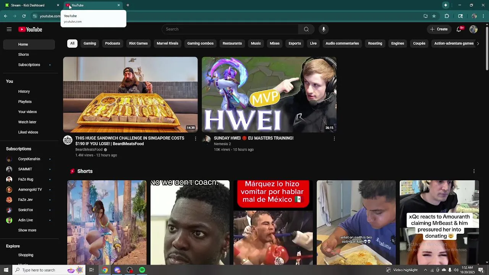The image size is (489, 275).
Task: Bookmark this page with star icon
Action: [434, 16]
